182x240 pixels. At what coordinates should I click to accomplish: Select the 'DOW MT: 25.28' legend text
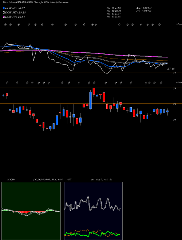pos(15,13)
